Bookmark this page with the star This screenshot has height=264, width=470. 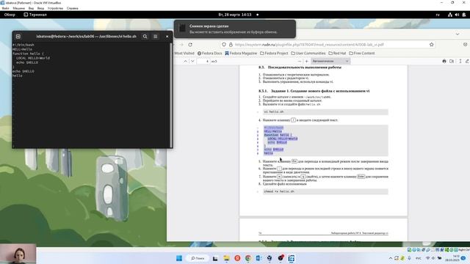(x=432, y=45)
